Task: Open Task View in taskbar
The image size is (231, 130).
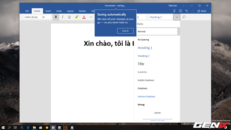Action: pos(15,127)
